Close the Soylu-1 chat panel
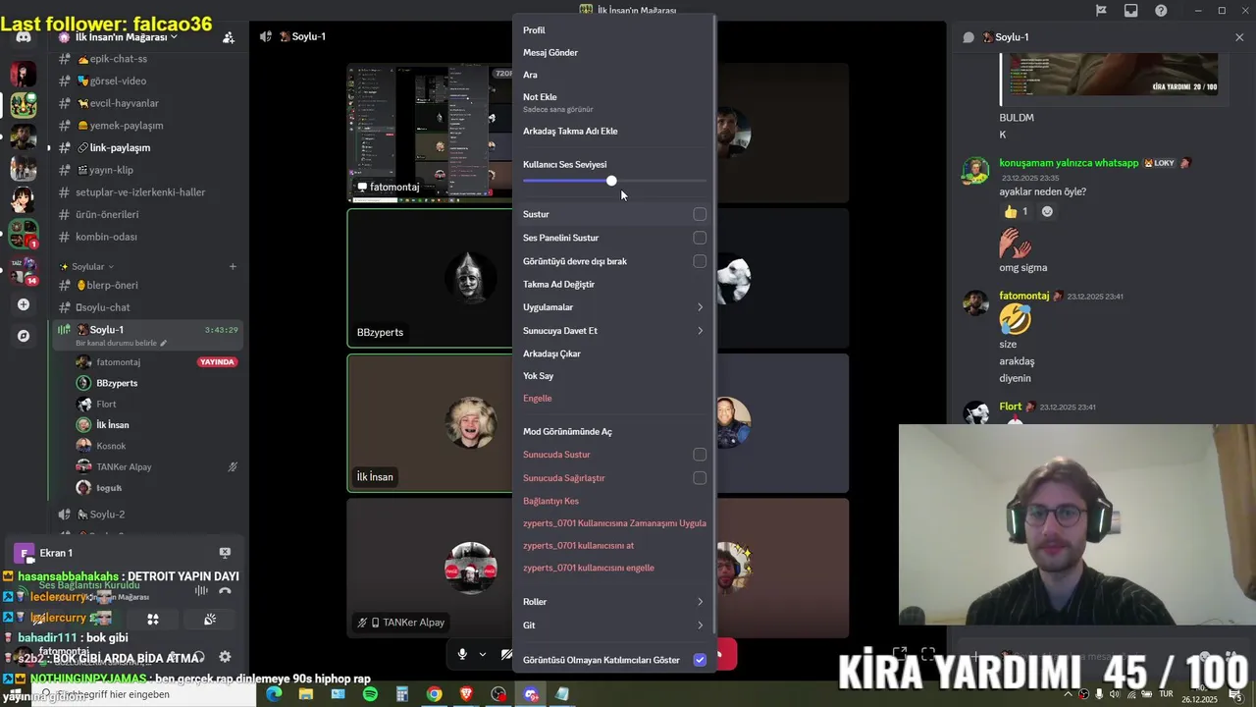 (1239, 37)
